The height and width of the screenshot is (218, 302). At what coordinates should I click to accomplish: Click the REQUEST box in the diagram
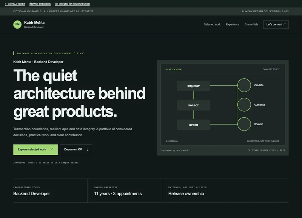pos(194,86)
